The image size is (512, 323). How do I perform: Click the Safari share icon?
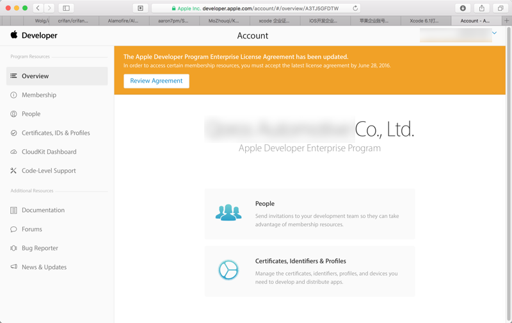pos(482,8)
